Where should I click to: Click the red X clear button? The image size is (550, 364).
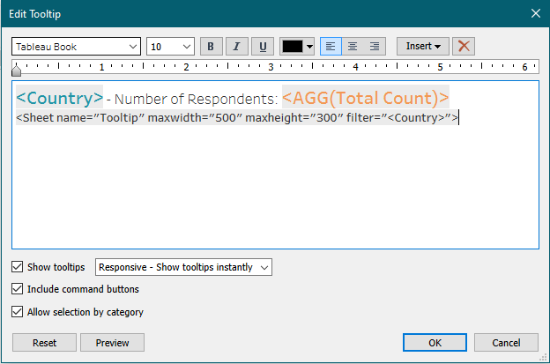click(x=465, y=47)
